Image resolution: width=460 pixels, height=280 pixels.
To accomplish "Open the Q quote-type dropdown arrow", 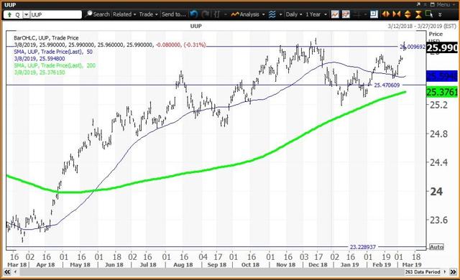I will click(x=26, y=14).
